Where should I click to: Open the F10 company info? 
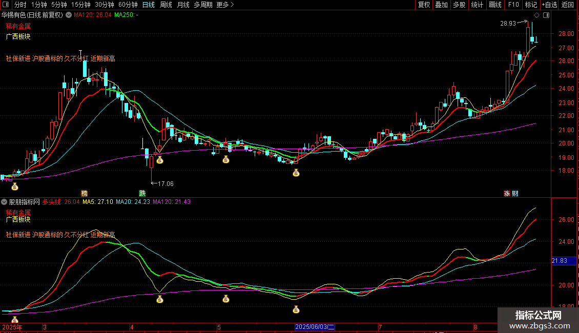pyautogui.click(x=513, y=5)
